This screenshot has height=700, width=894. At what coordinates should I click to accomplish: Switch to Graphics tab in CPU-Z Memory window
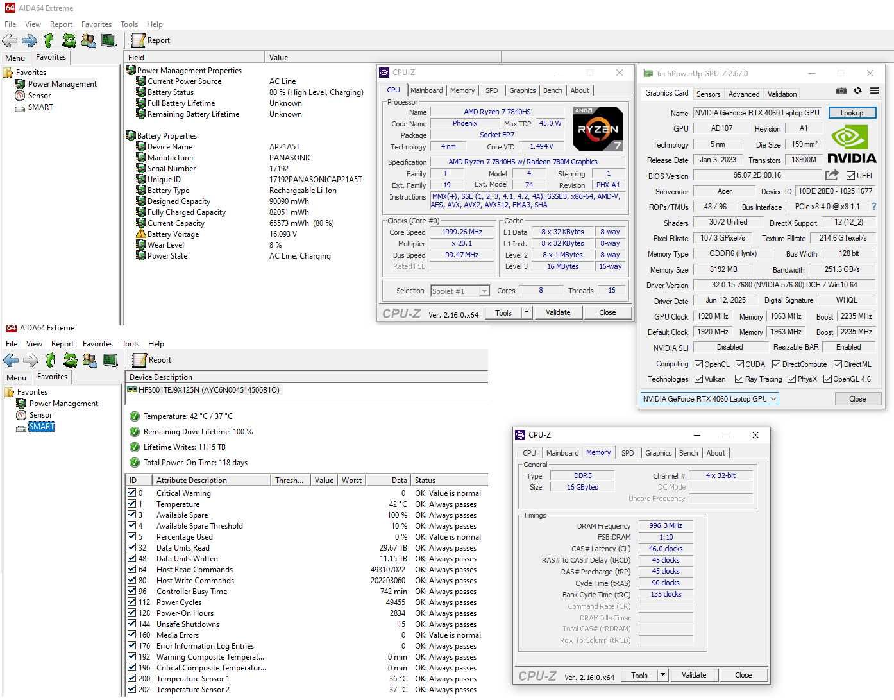pos(658,453)
